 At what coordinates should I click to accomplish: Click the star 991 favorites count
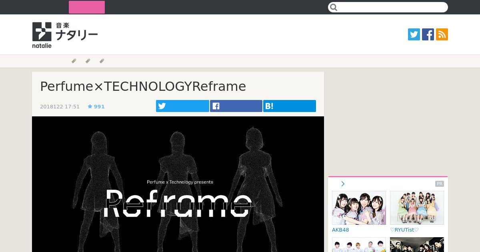96,107
